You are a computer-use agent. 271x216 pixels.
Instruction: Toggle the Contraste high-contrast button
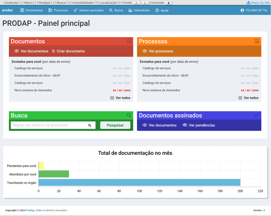[x=169, y=3]
